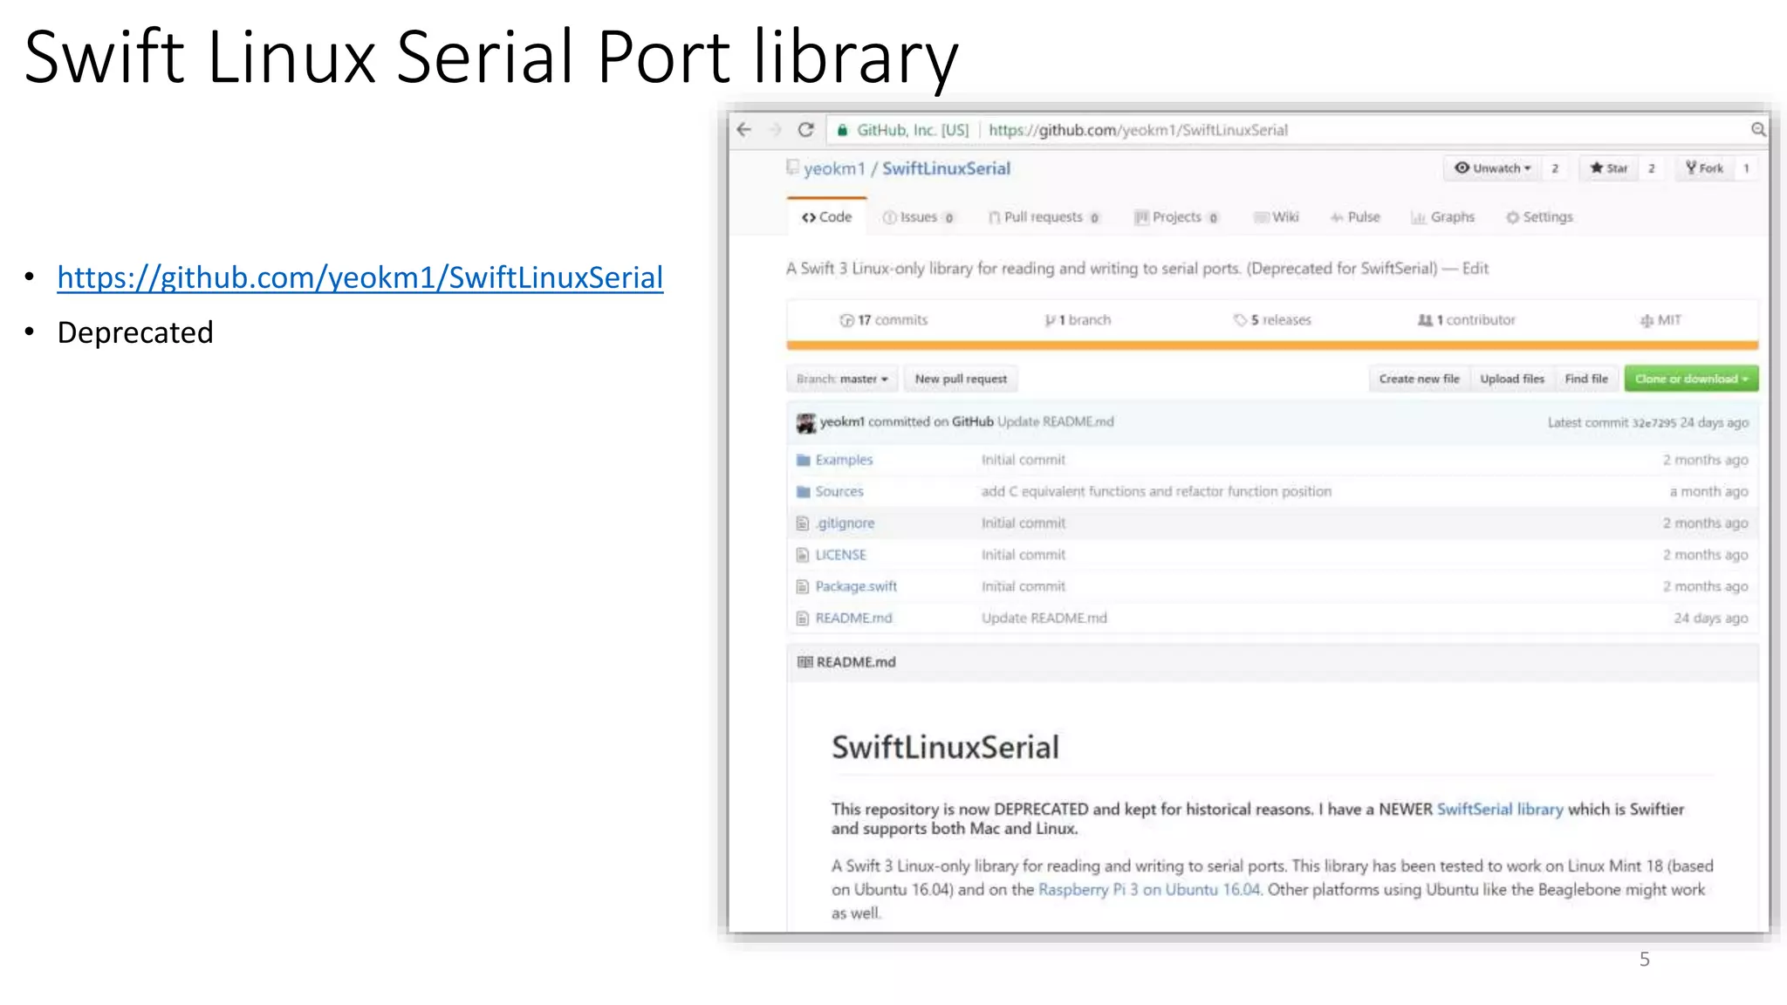This screenshot has height=1005, width=1787.
Task: Click the browser address bar URL
Action: point(1138,130)
